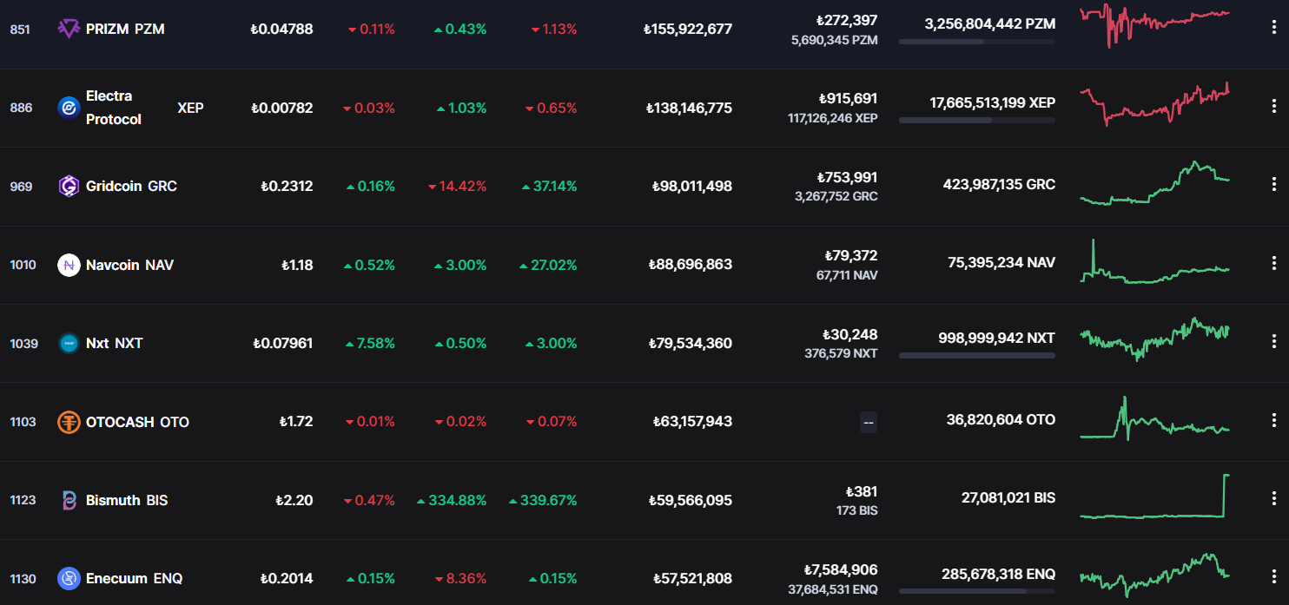
Task: Click Navcoin market cap ₺88,696,863
Action: click(x=690, y=265)
